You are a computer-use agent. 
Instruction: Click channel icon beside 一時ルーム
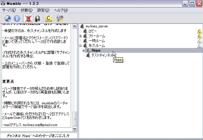pyautogui.click(x=85, y=41)
